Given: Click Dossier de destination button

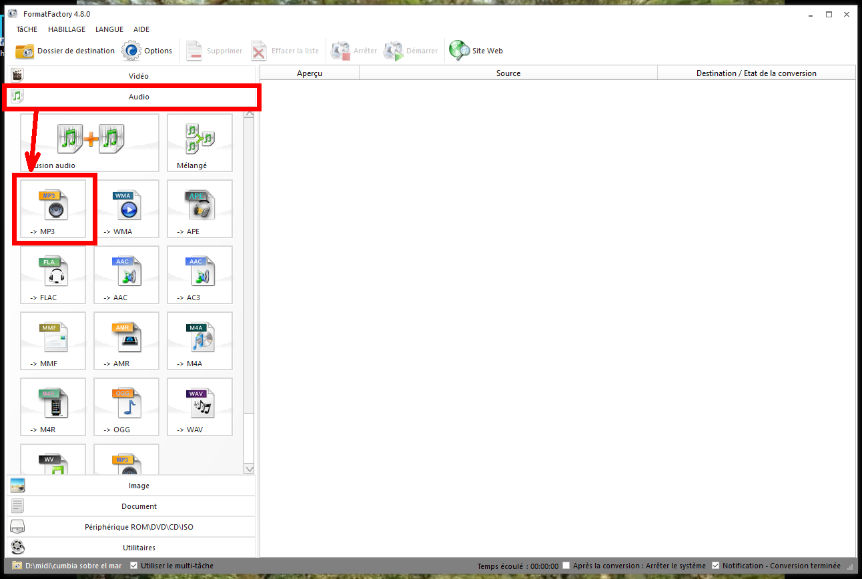Looking at the screenshot, I should [65, 51].
